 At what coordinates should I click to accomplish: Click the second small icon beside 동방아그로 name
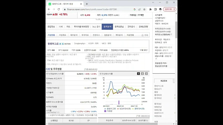(x=63, y=44)
